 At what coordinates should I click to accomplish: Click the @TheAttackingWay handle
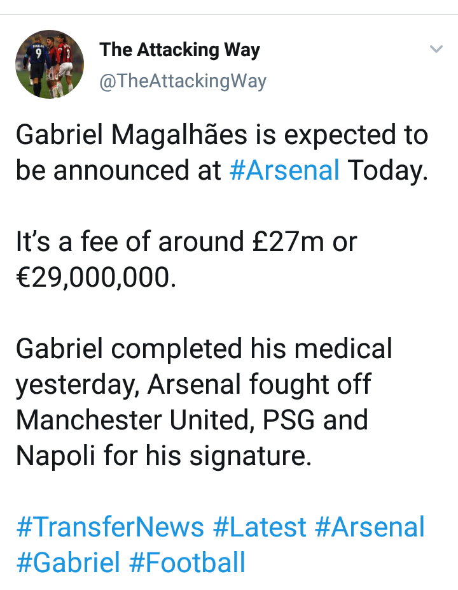coord(183,81)
